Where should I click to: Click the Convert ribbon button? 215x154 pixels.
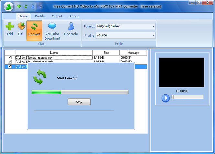click(34, 31)
